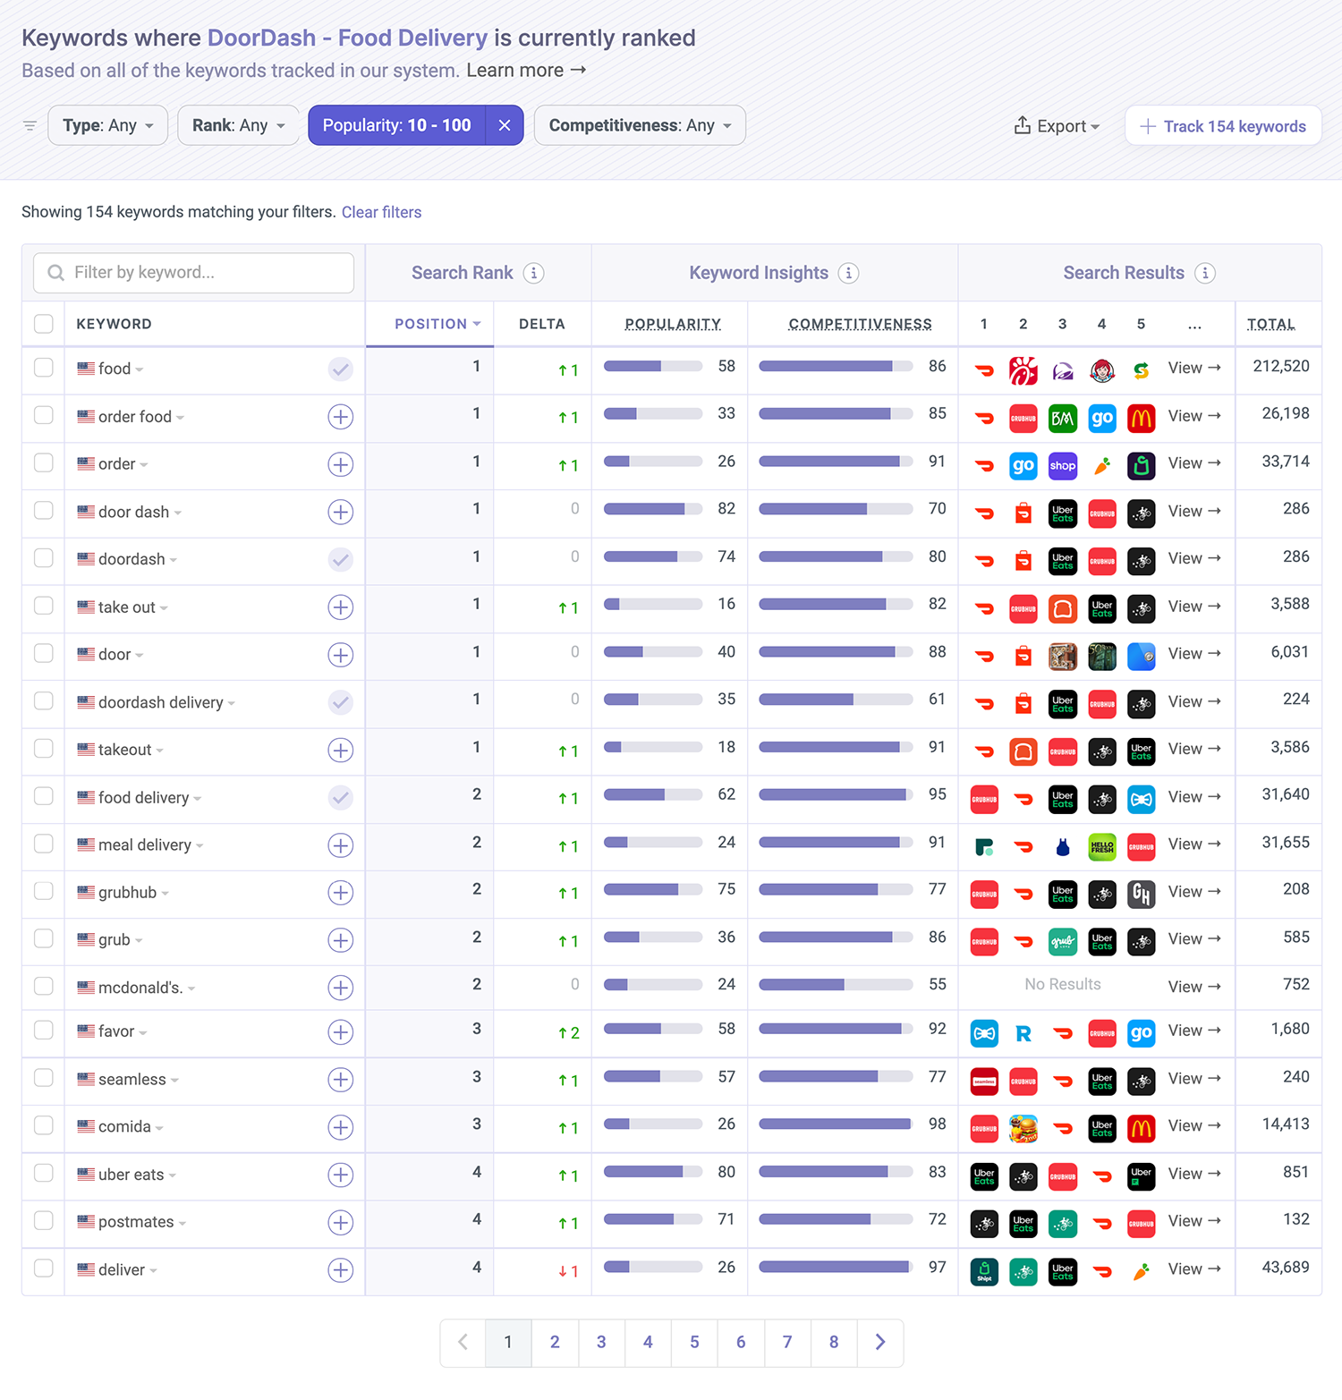Go to page 8 of results
This screenshot has width=1342, height=1400.
pos(834,1342)
